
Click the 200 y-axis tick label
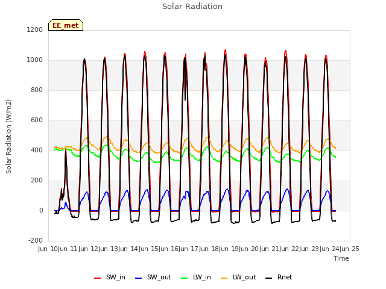point(37,181)
